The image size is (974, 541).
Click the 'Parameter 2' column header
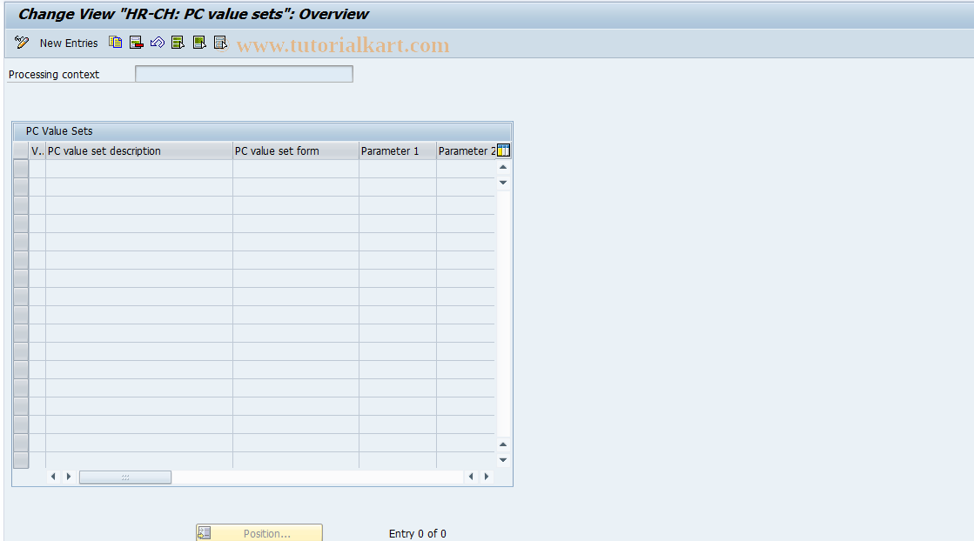click(466, 150)
